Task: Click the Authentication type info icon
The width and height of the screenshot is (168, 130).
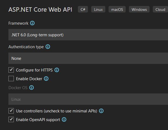Action: (48, 47)
